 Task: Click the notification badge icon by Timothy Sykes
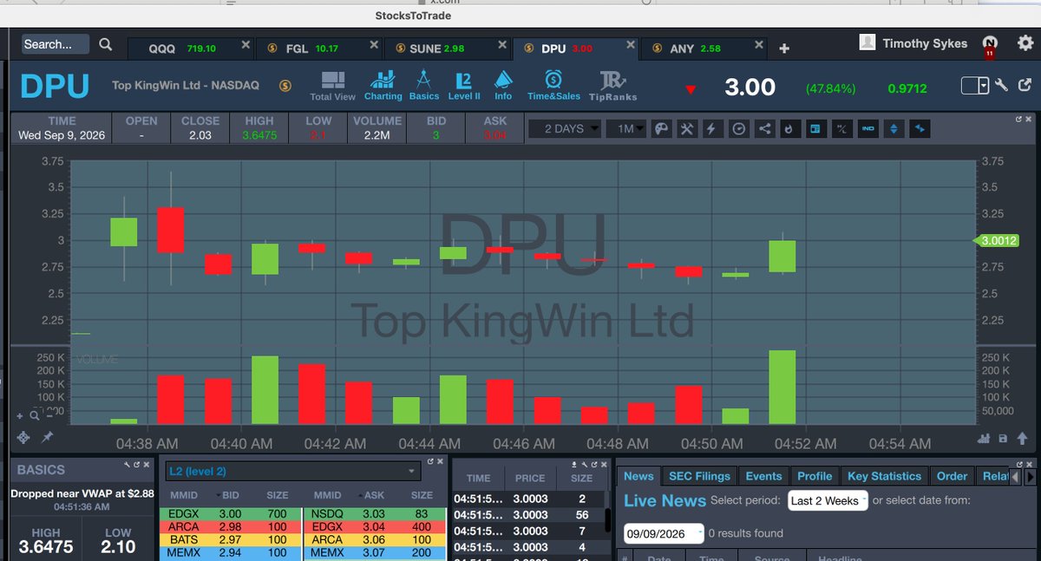pyautogui.click(x=990, y=46)
